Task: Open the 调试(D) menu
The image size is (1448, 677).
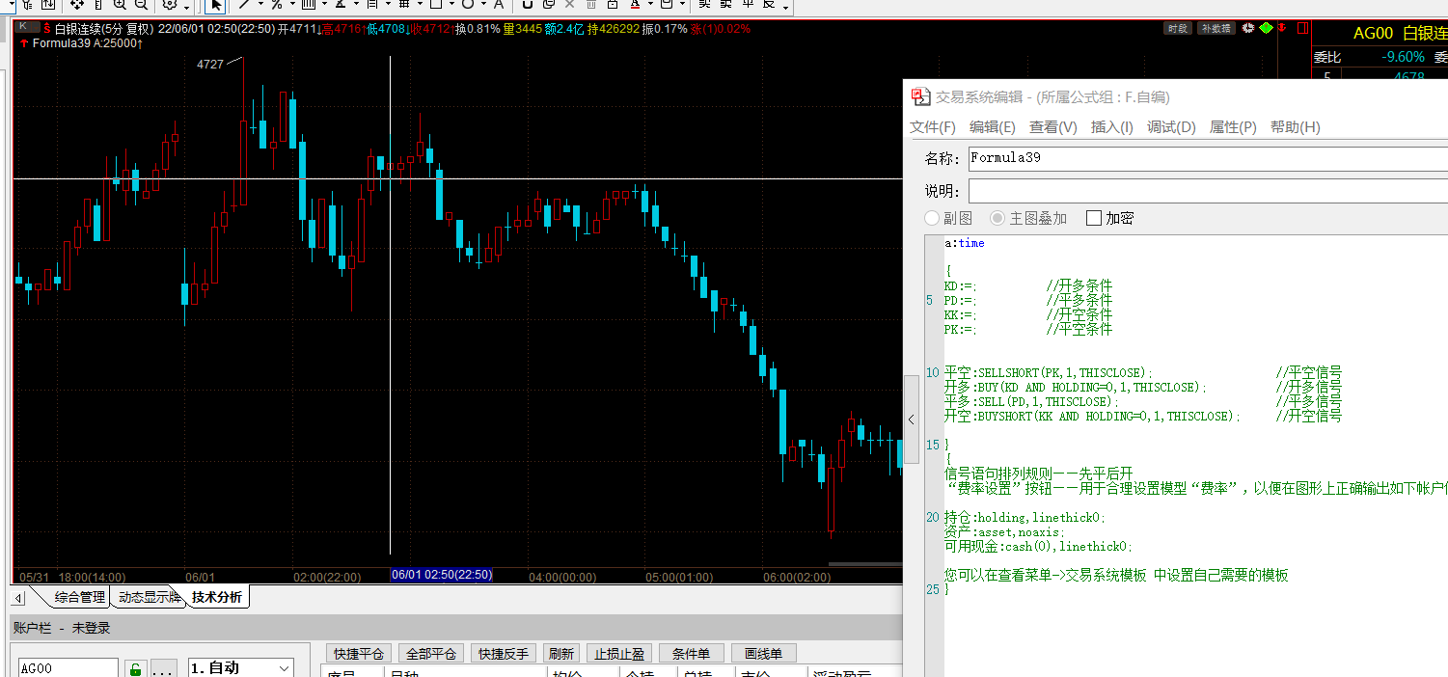Action: (1171, 127)
